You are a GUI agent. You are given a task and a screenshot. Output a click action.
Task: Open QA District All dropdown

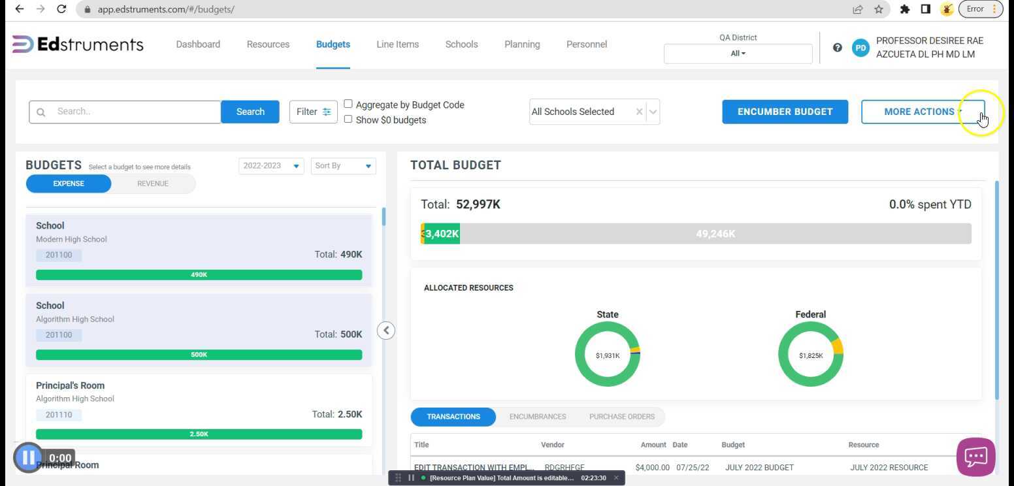click(738, 54)
